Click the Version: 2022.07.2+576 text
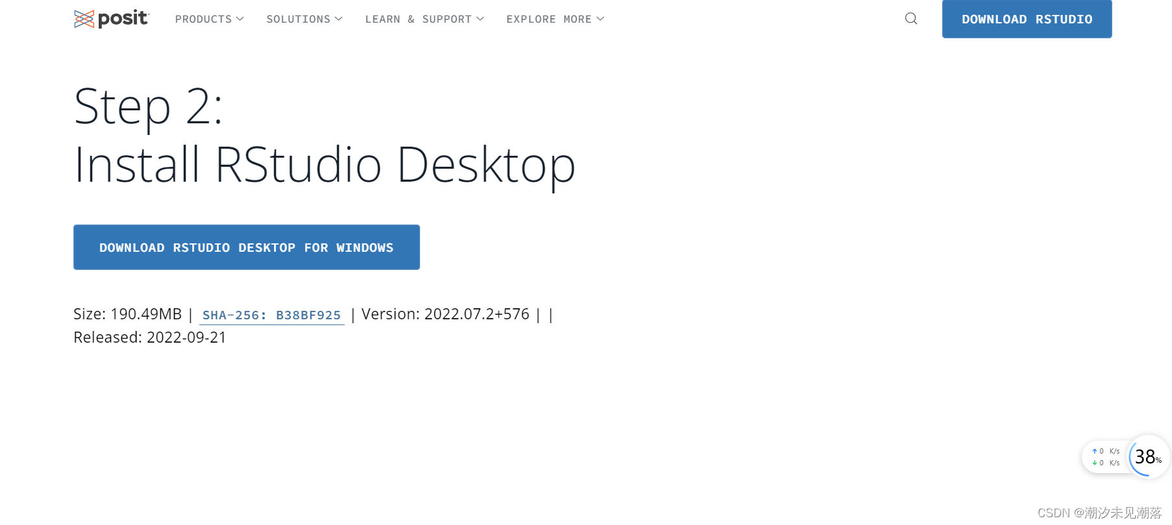The height and width of the screenshot is (525, 1172). pos(445,314)
